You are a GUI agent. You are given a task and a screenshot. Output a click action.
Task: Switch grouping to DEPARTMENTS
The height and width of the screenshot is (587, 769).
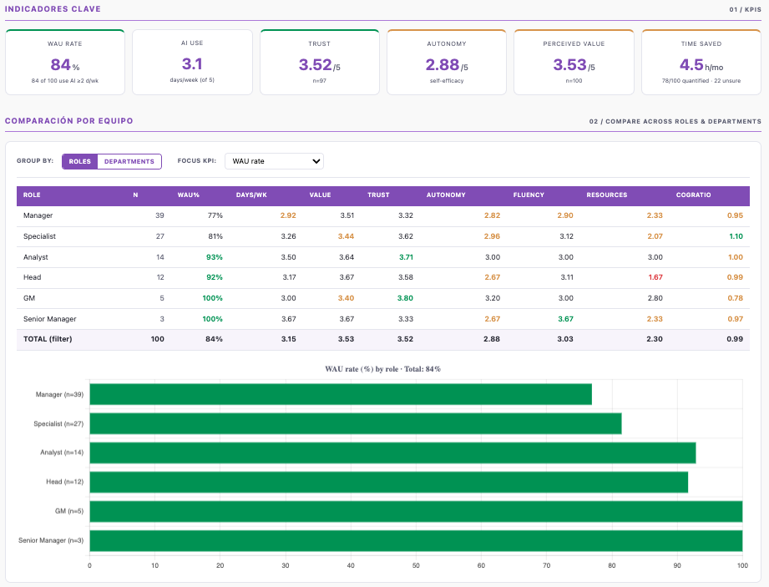[x=129, y=161]
